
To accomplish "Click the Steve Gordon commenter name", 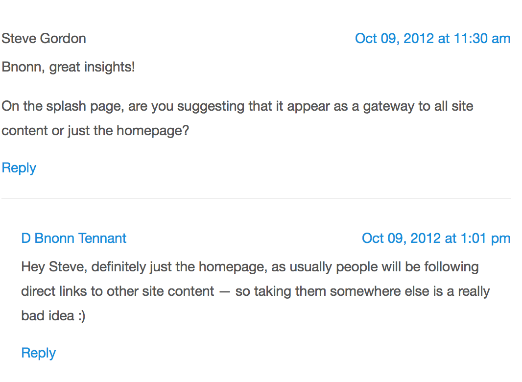I will (x=44, y=39).
